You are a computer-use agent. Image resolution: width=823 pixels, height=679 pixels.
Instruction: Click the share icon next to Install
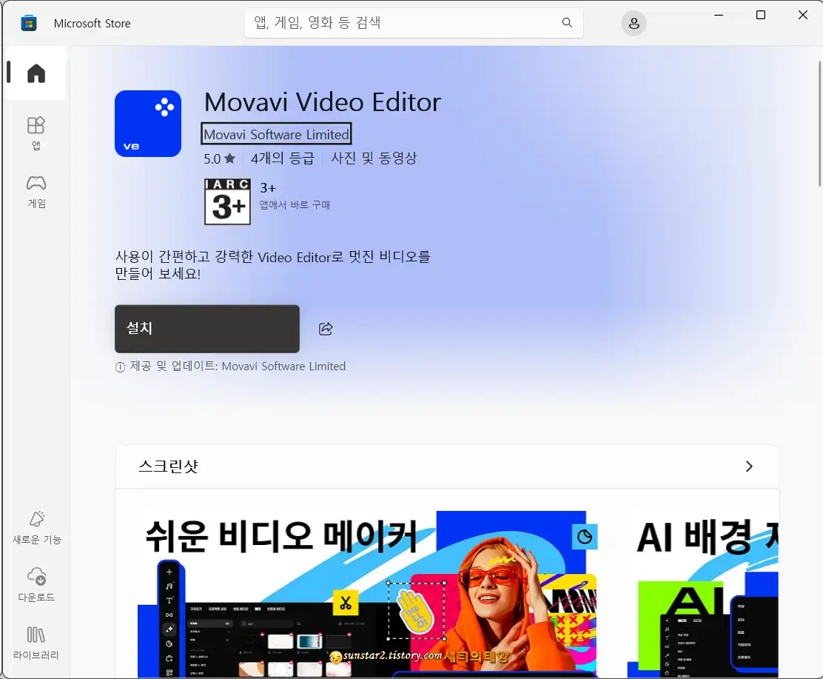(326, 329)
